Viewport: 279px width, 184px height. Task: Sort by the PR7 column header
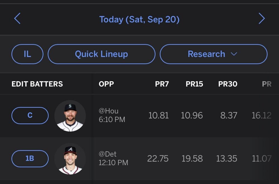(x=162, y=84)
